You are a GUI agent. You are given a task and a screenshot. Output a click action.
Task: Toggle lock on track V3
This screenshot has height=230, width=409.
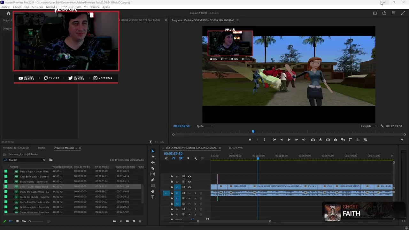point(172,176)
